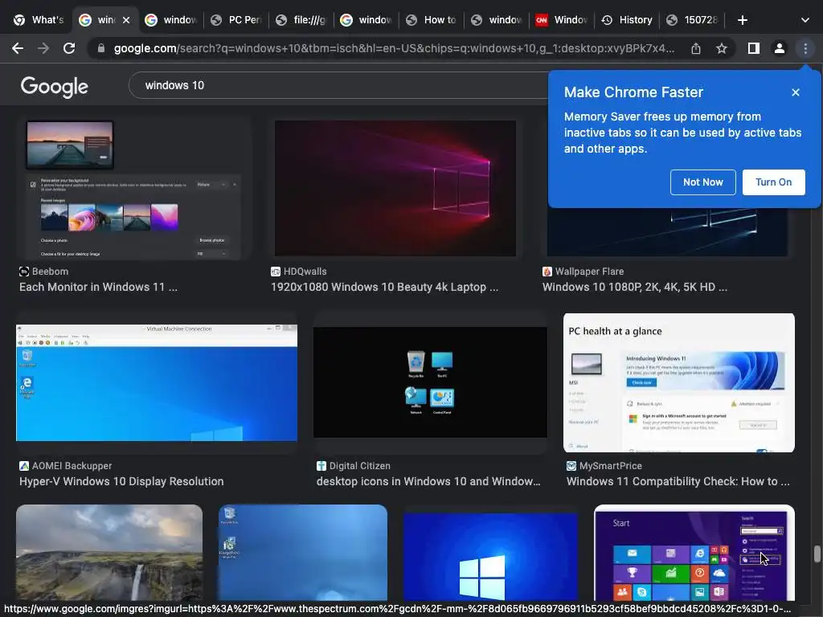Screen dimensions: 823x617
Task: Click the Digital Citizen source label
Action: pos(359,465)
